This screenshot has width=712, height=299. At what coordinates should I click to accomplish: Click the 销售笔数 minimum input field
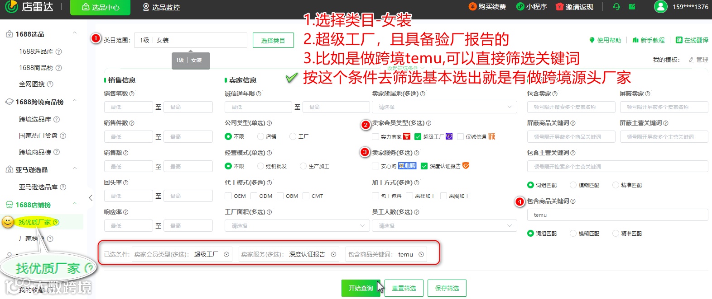(128, 107)
